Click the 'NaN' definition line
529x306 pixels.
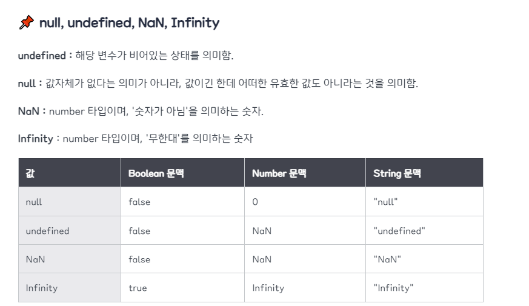(141, 111)
